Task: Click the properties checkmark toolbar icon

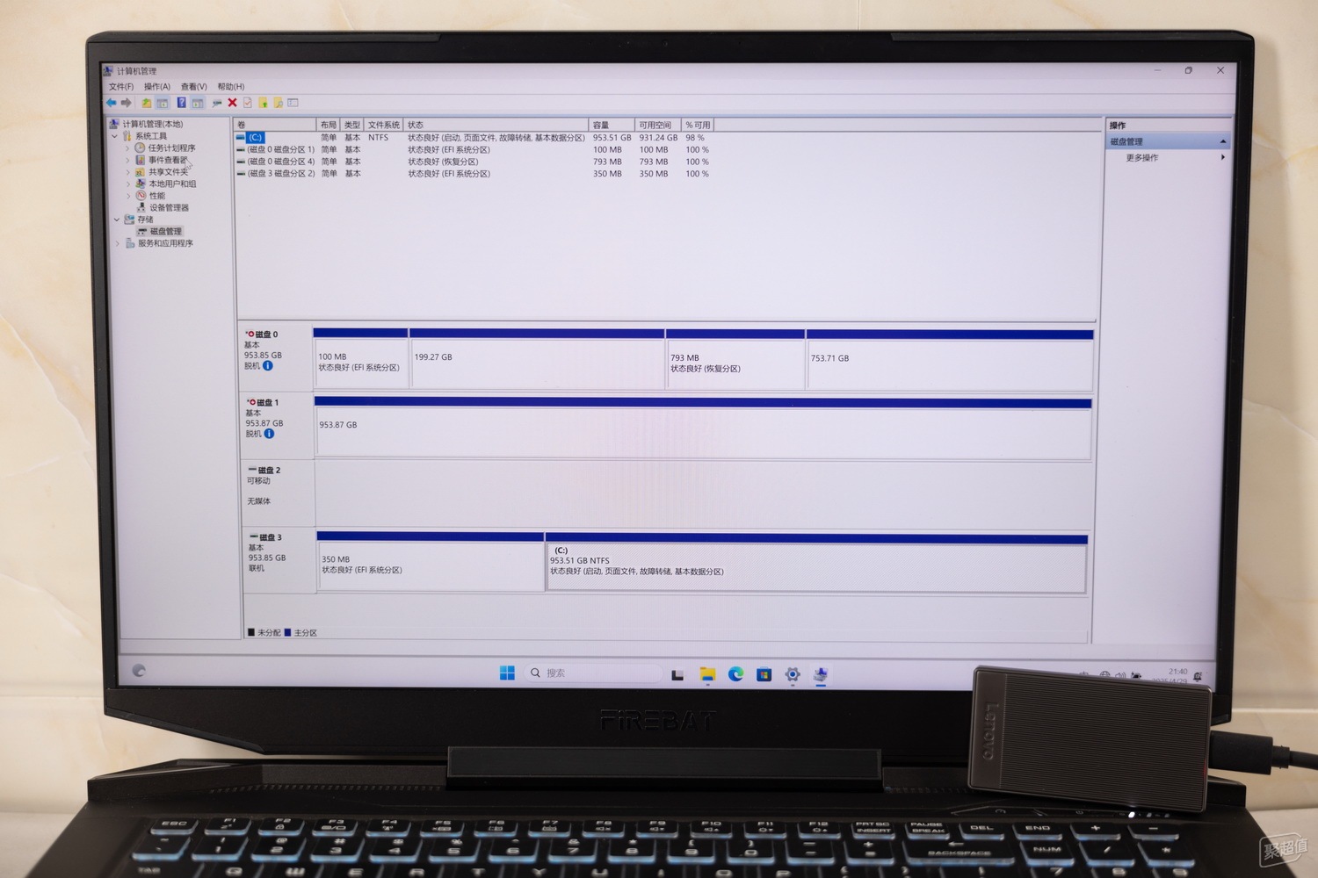Action: point(248,103)
